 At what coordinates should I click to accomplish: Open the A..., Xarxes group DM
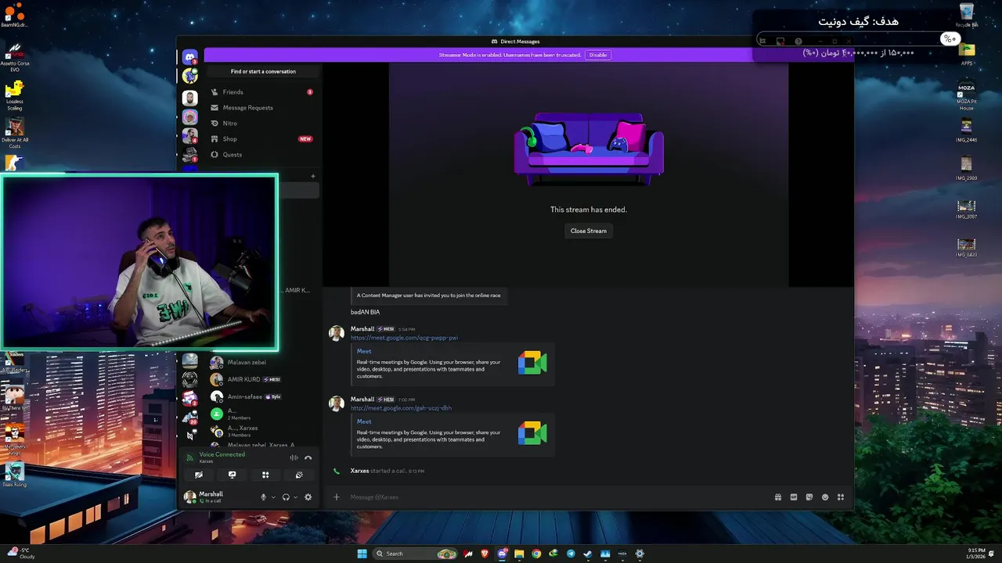(x=263, y=431)
